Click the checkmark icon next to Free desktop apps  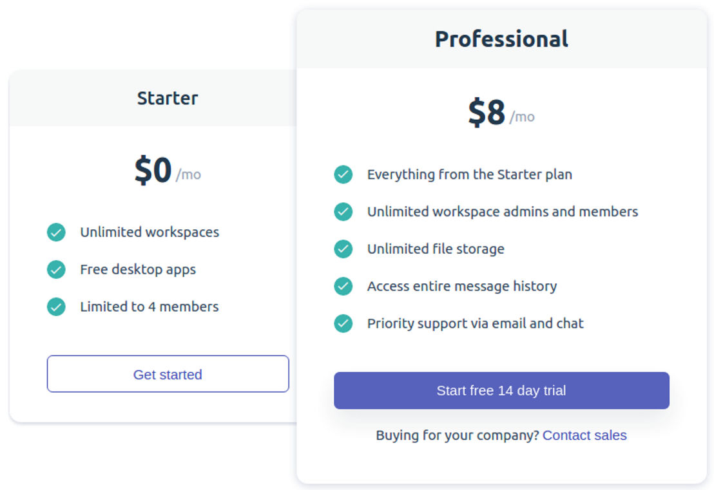(56, 269)
